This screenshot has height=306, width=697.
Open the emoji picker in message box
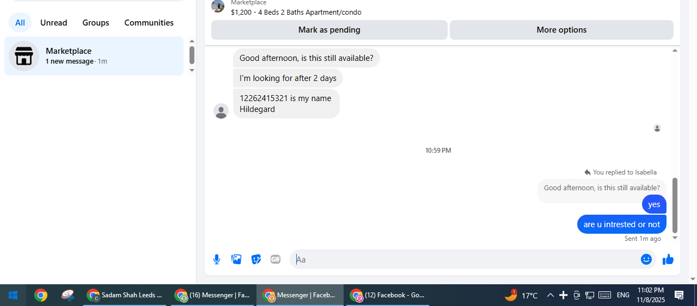point(646,259)
